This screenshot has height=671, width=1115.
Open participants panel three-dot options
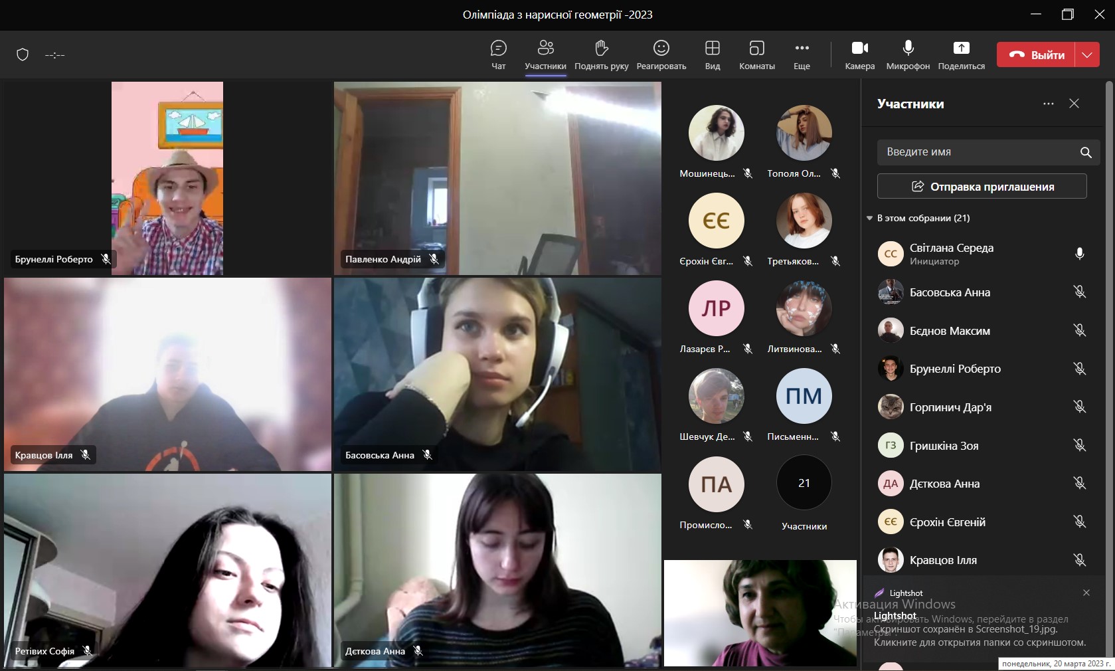1049,104
